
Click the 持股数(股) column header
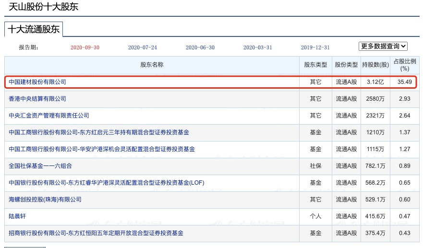coord(375,65)
